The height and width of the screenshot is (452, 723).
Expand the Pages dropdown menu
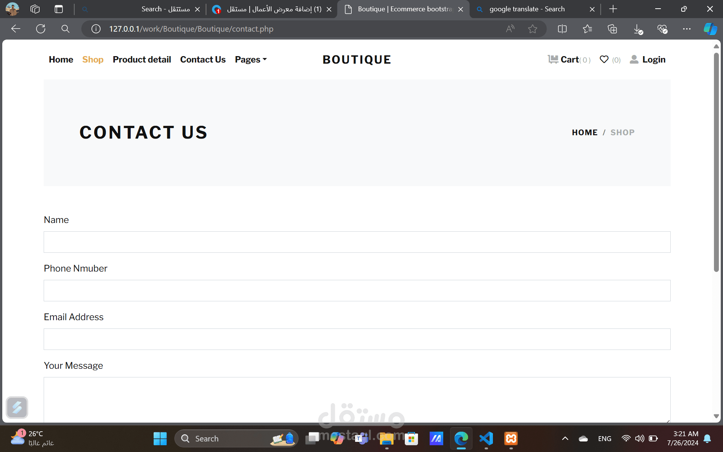click(250, 60)
